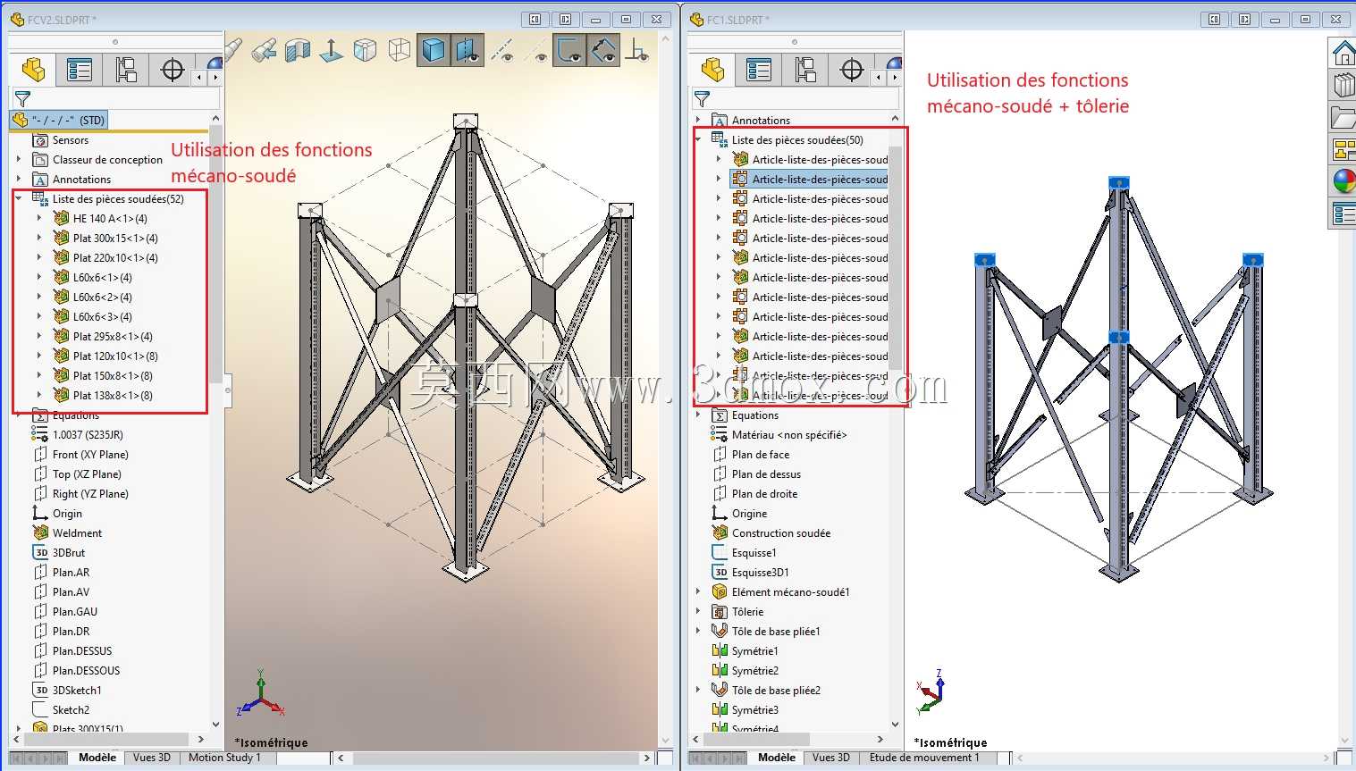Select Matériau <non spécifié> item
1356x771 pixels.
779,434
